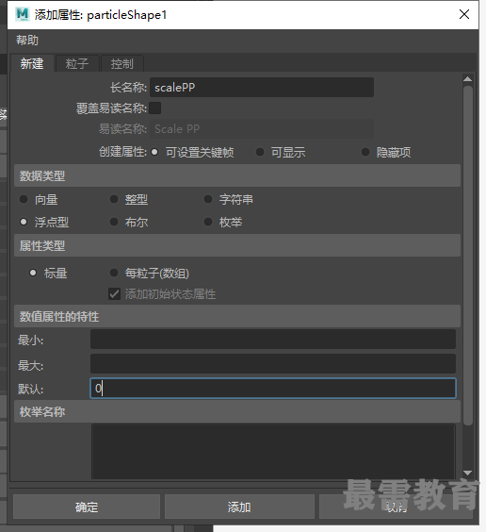Click the scrollbar up arrow
Screen dimensions: 486x532
(x=468, y=79)
